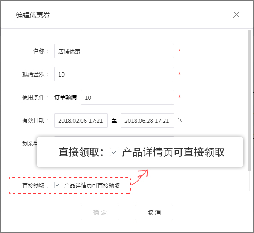Image resolution: width=254 pixels, height=233 pixels.
Task: Tick the 产品详情页可直接领取 checkbox in dashed box
Action: click(x=58, y=185)
